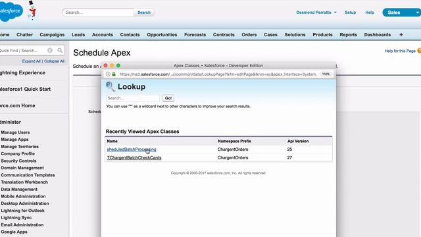This screenshot has height=237, width=421.
Task: Open Lightning Sync in sidebar
Action: 16,218
